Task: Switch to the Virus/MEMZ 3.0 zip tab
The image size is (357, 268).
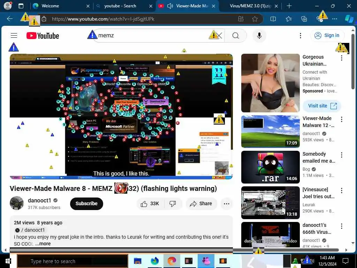Action: point(250,6)
